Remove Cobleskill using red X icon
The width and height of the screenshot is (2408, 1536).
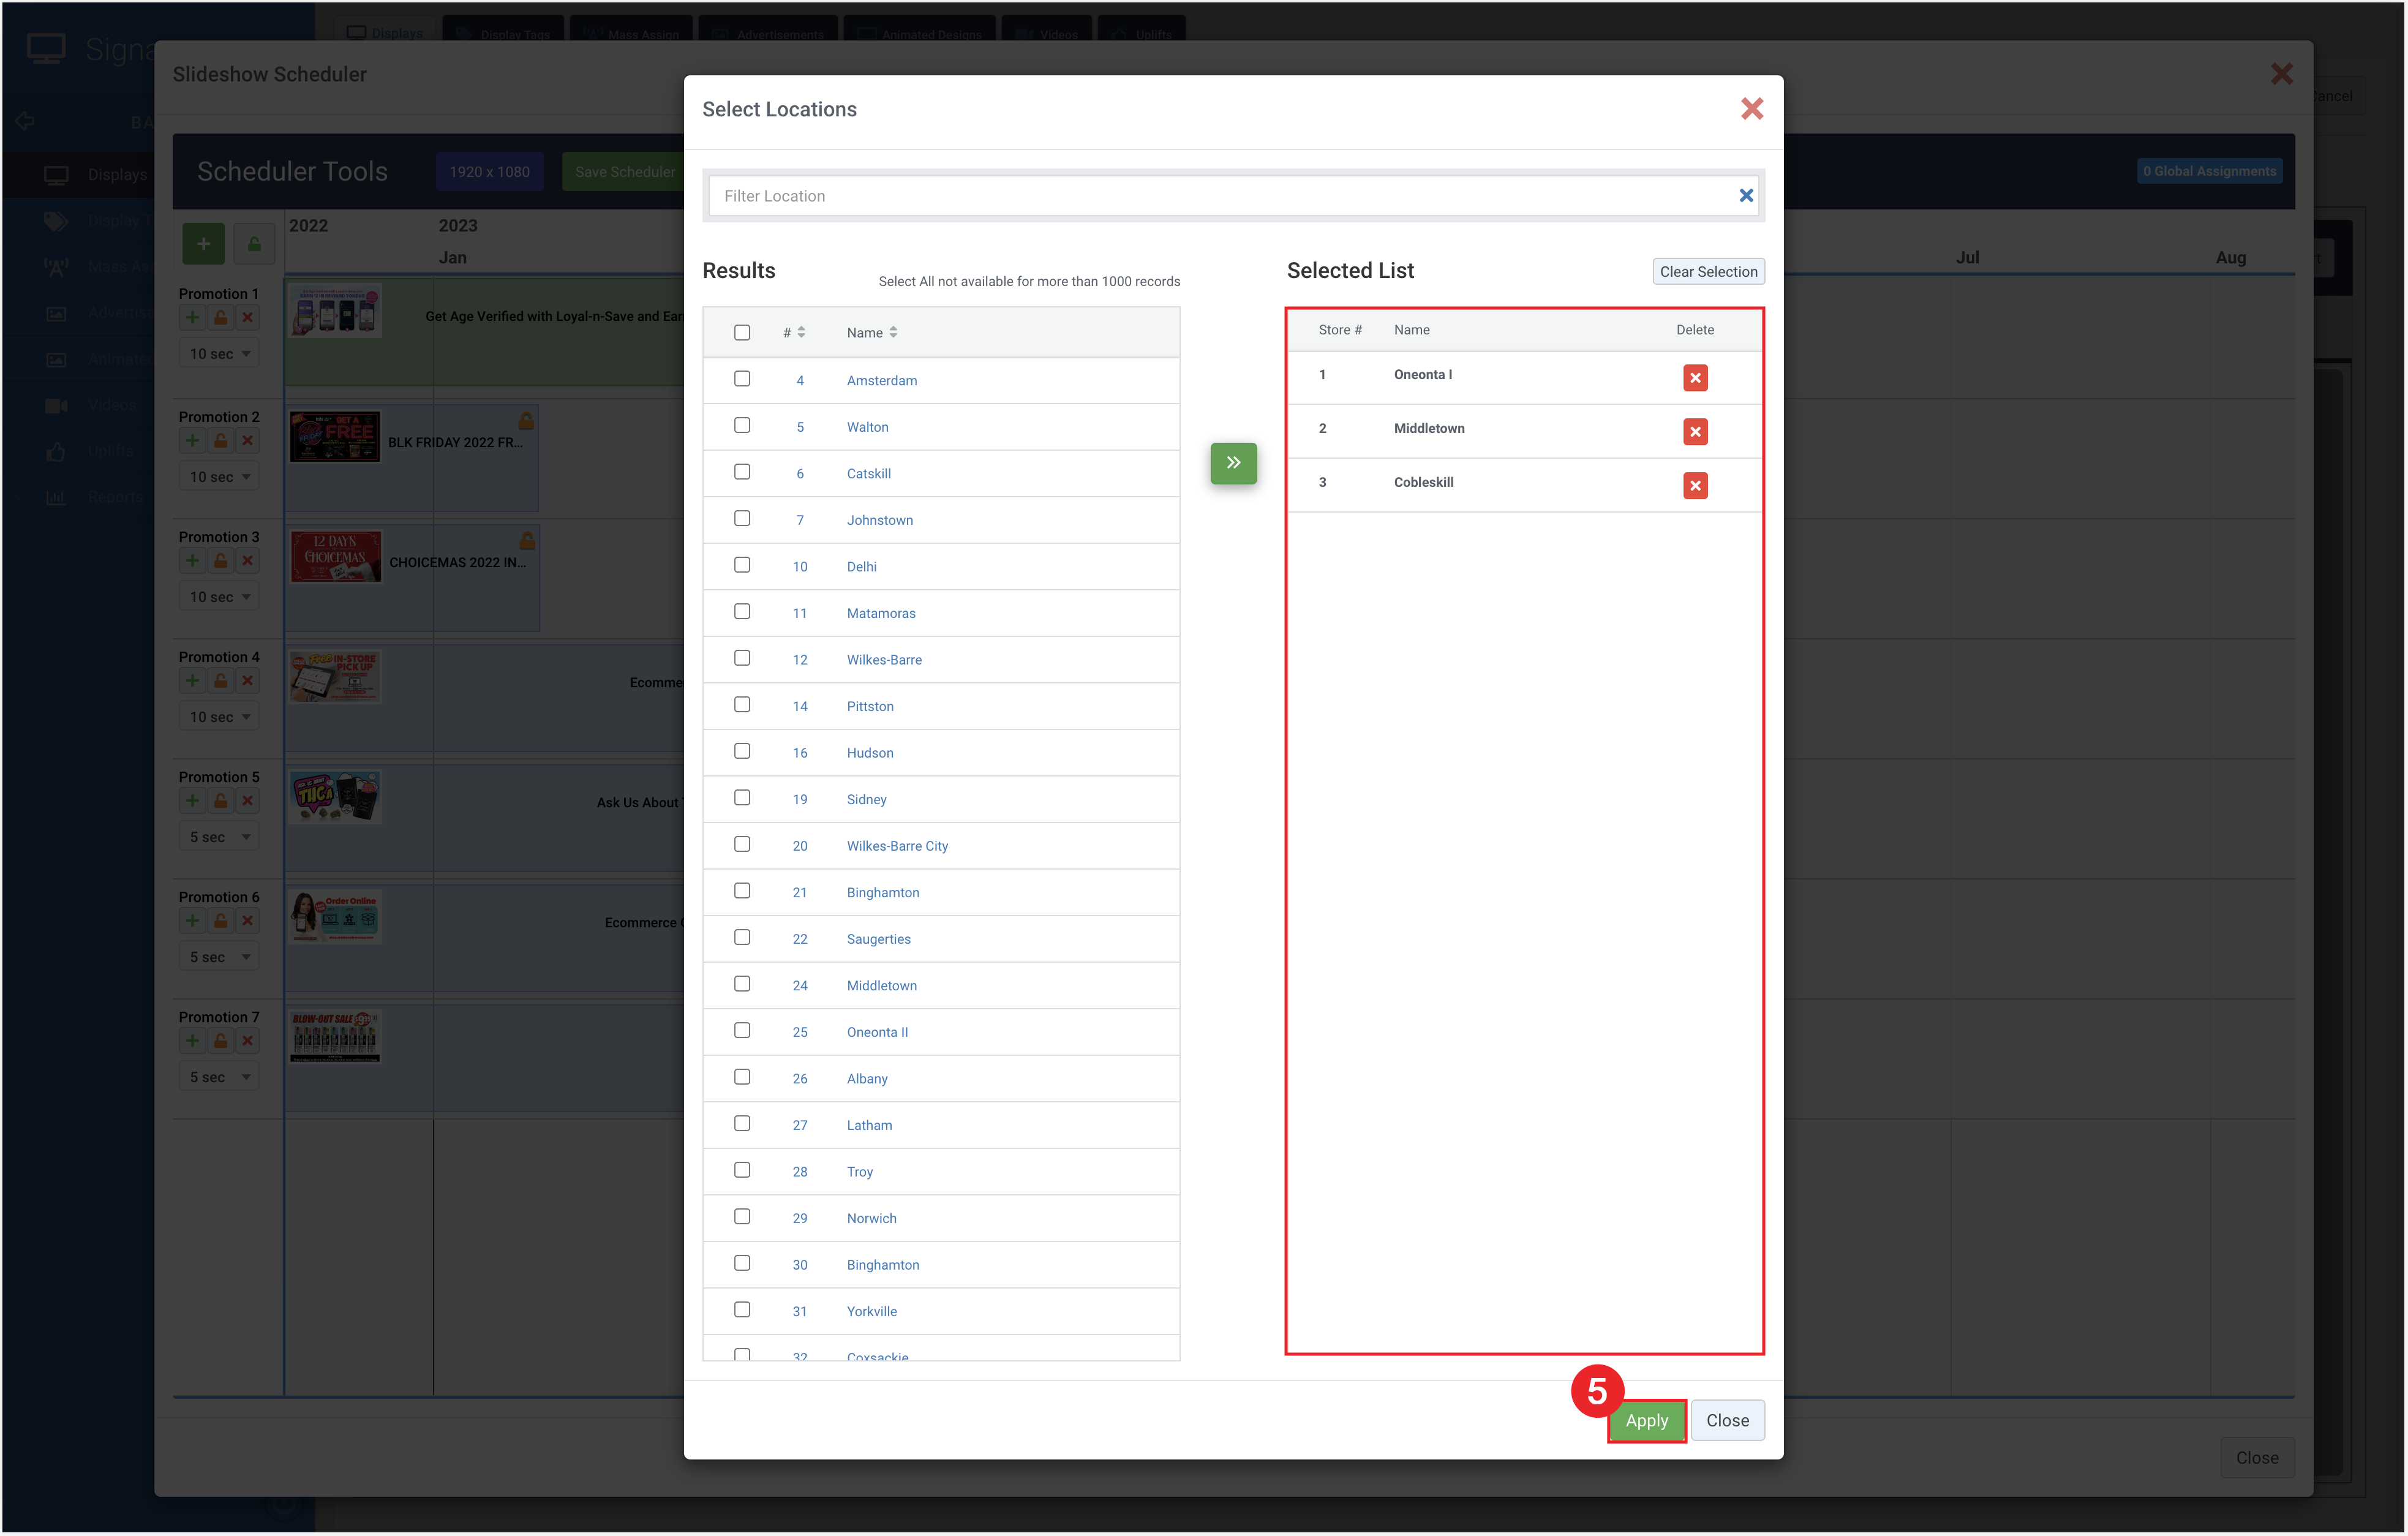tap(1694, 485)
